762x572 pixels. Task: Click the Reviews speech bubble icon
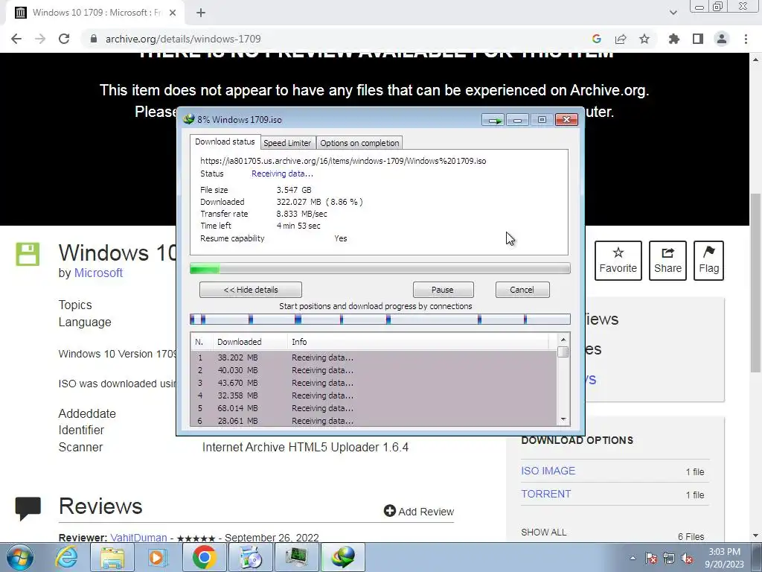point(28,508)
